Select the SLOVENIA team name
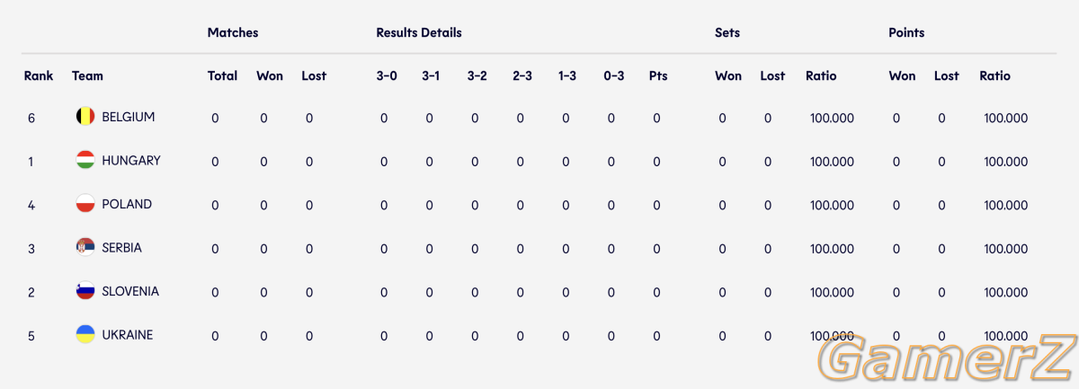Viewport: 1079px width, 389px height. [x=130, y=291]
